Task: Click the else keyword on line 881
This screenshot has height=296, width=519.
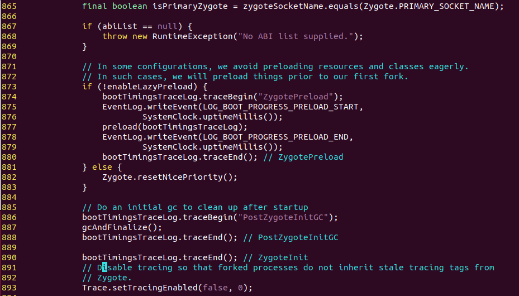Action: click(x=102, y=167)
